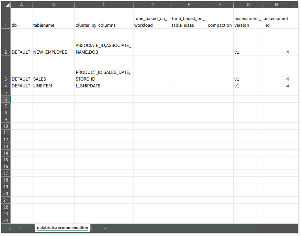301x236 pixels.
Task: Select row 10 header
Action: pos(6,126)
